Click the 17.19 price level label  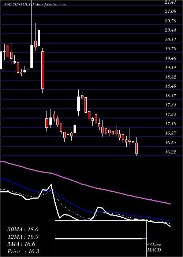coord(171,124)
